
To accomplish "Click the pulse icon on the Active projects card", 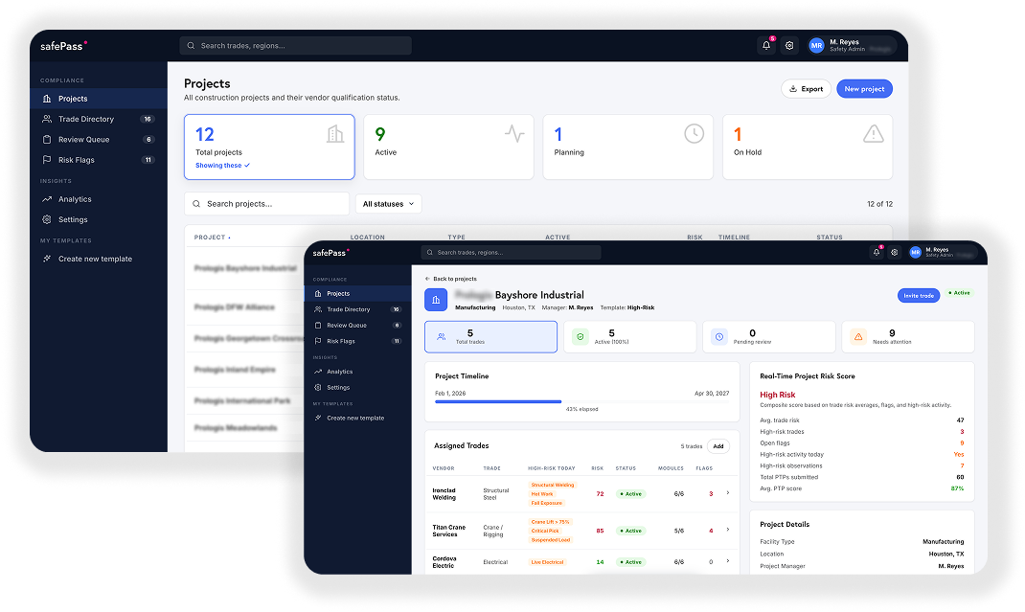I will point(514,134).
